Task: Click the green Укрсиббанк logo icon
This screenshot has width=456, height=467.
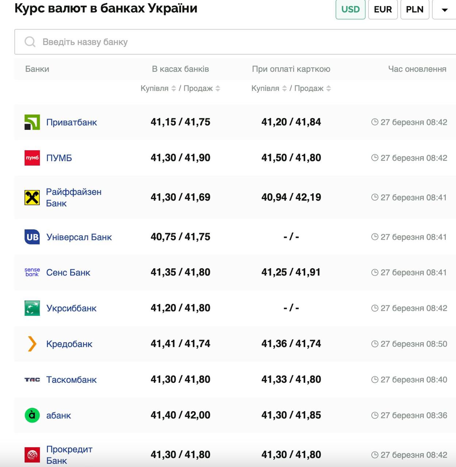Action: point(32,308)
